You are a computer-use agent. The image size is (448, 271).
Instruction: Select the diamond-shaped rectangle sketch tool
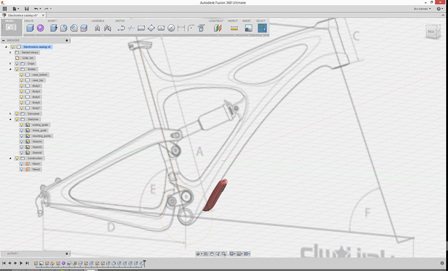pos(151,28)
